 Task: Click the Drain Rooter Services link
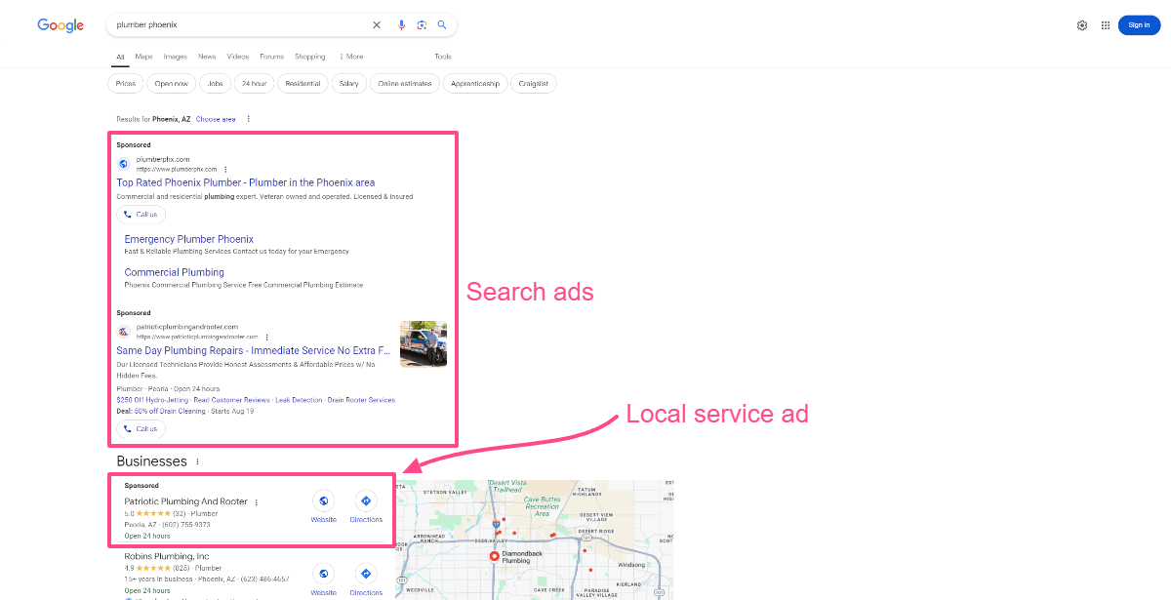point(361,400)
